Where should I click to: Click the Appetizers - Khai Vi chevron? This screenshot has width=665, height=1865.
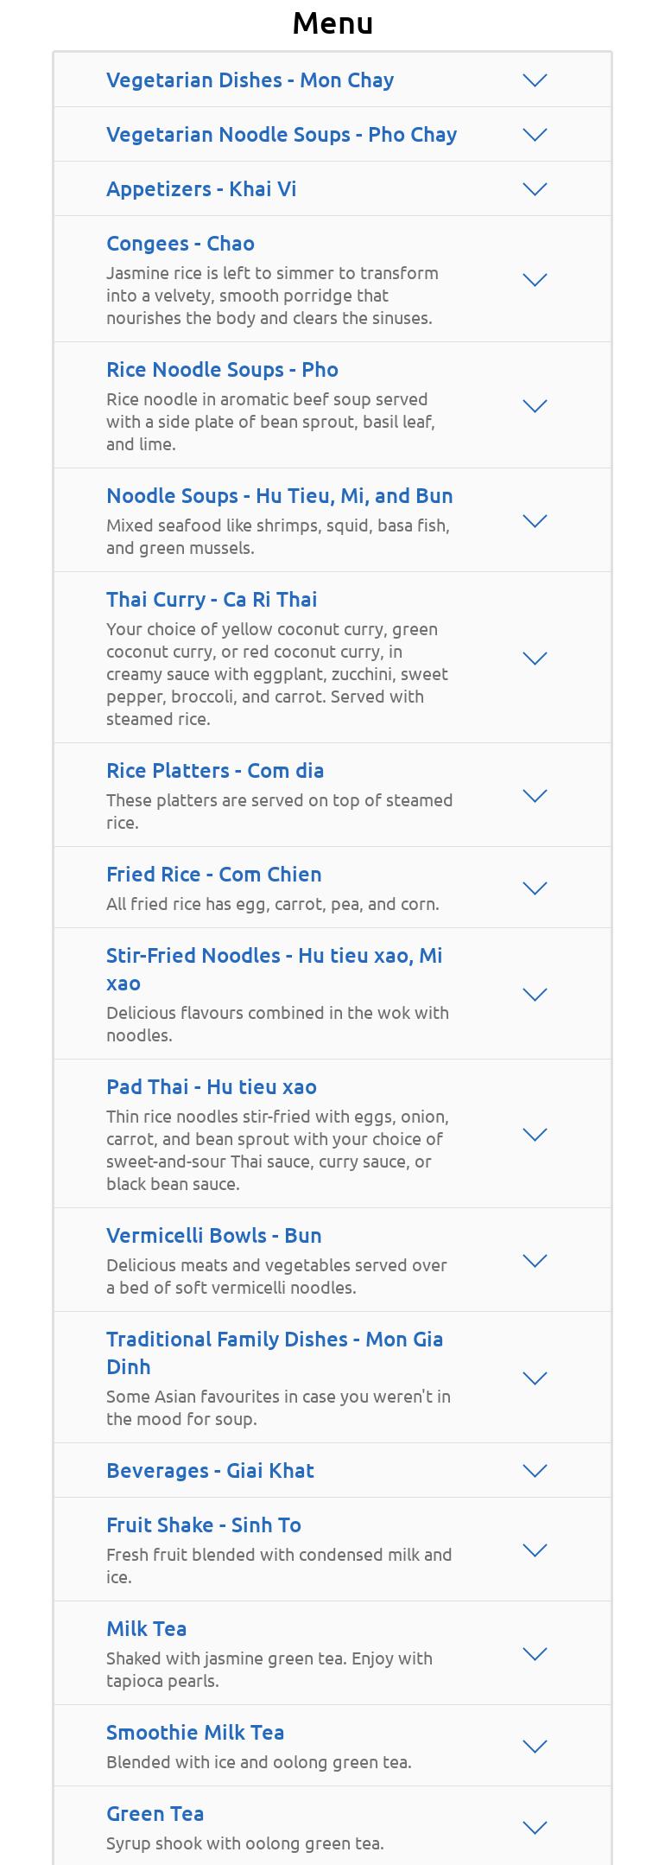[x=535, y=189]
